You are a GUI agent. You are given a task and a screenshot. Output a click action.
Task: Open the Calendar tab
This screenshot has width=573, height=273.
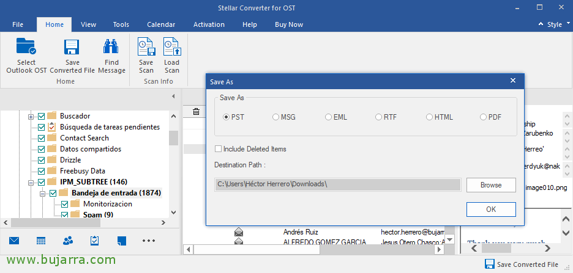pos(161,24)
